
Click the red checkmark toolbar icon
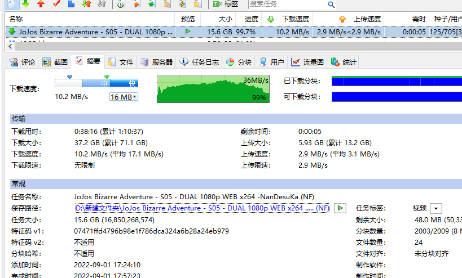[x=56, y=4]
